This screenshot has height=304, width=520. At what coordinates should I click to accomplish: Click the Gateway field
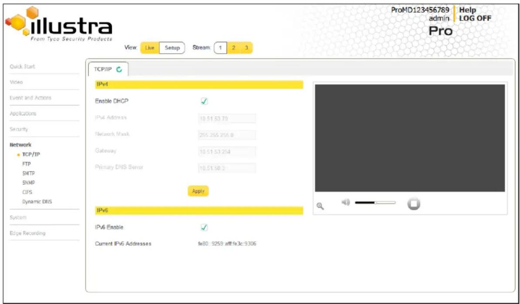click(x=227, y=152)
